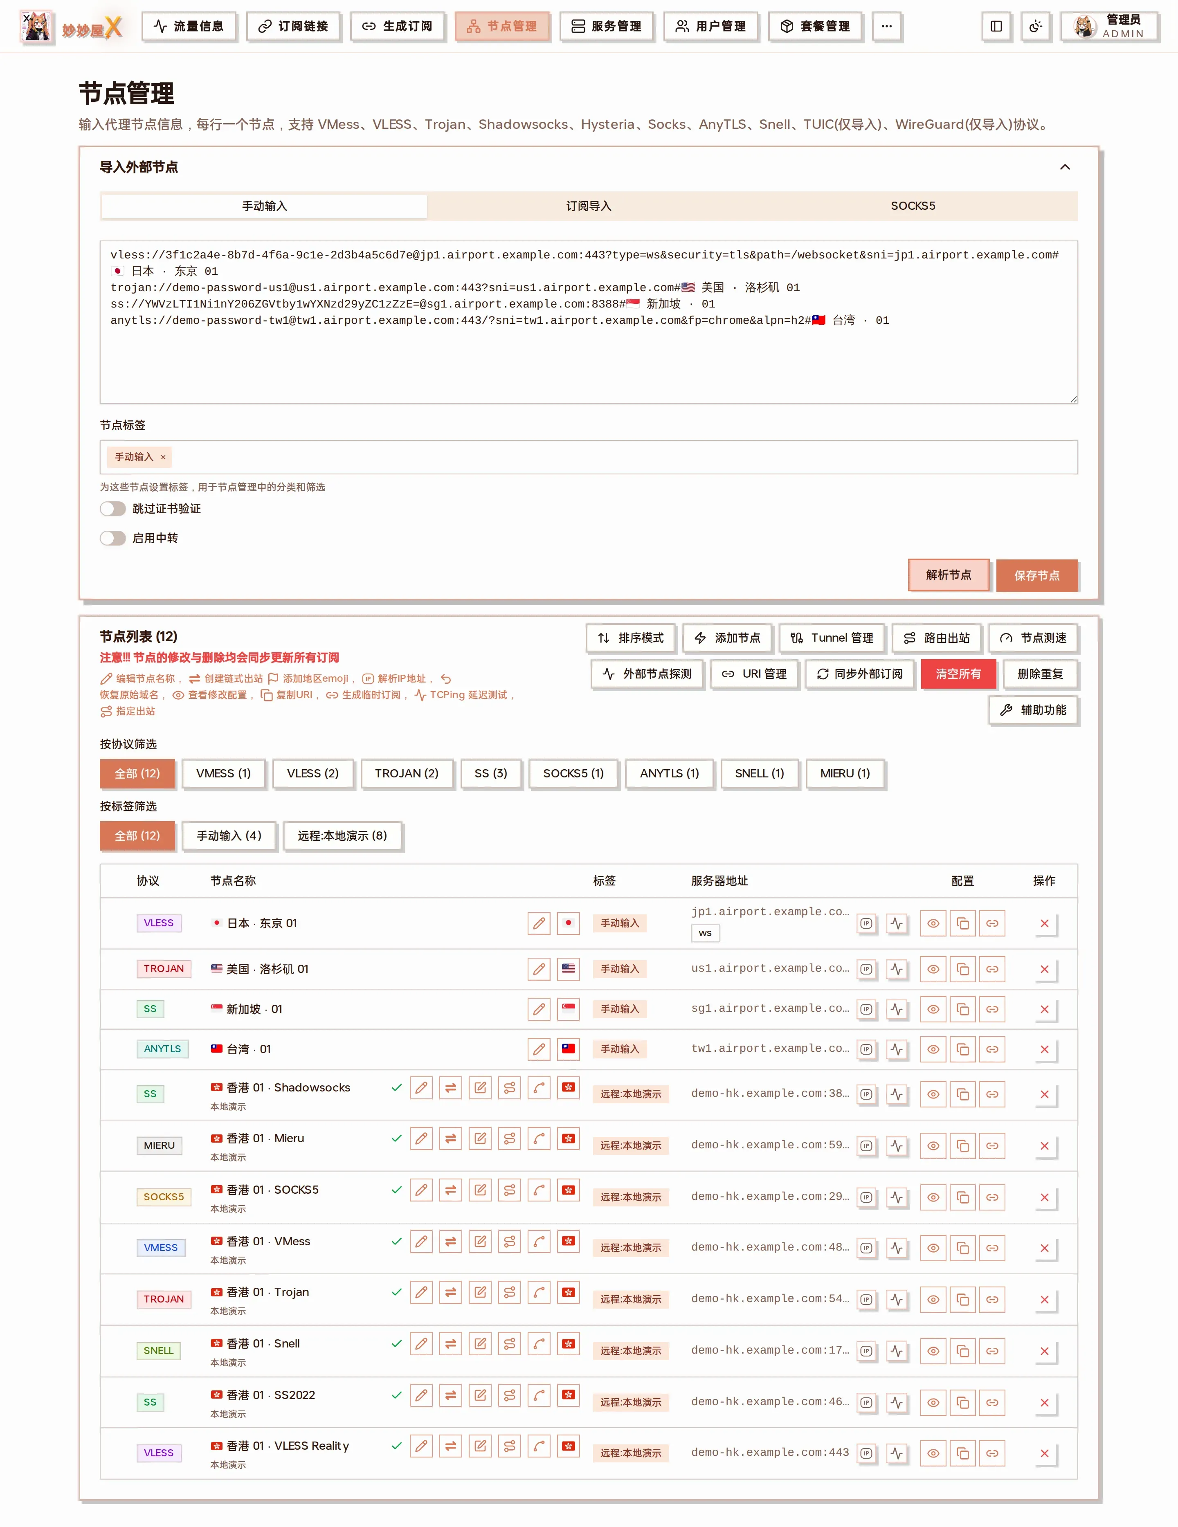Focus the 节点标签 tag input field

pyautogui.click(x=588, y=457)
